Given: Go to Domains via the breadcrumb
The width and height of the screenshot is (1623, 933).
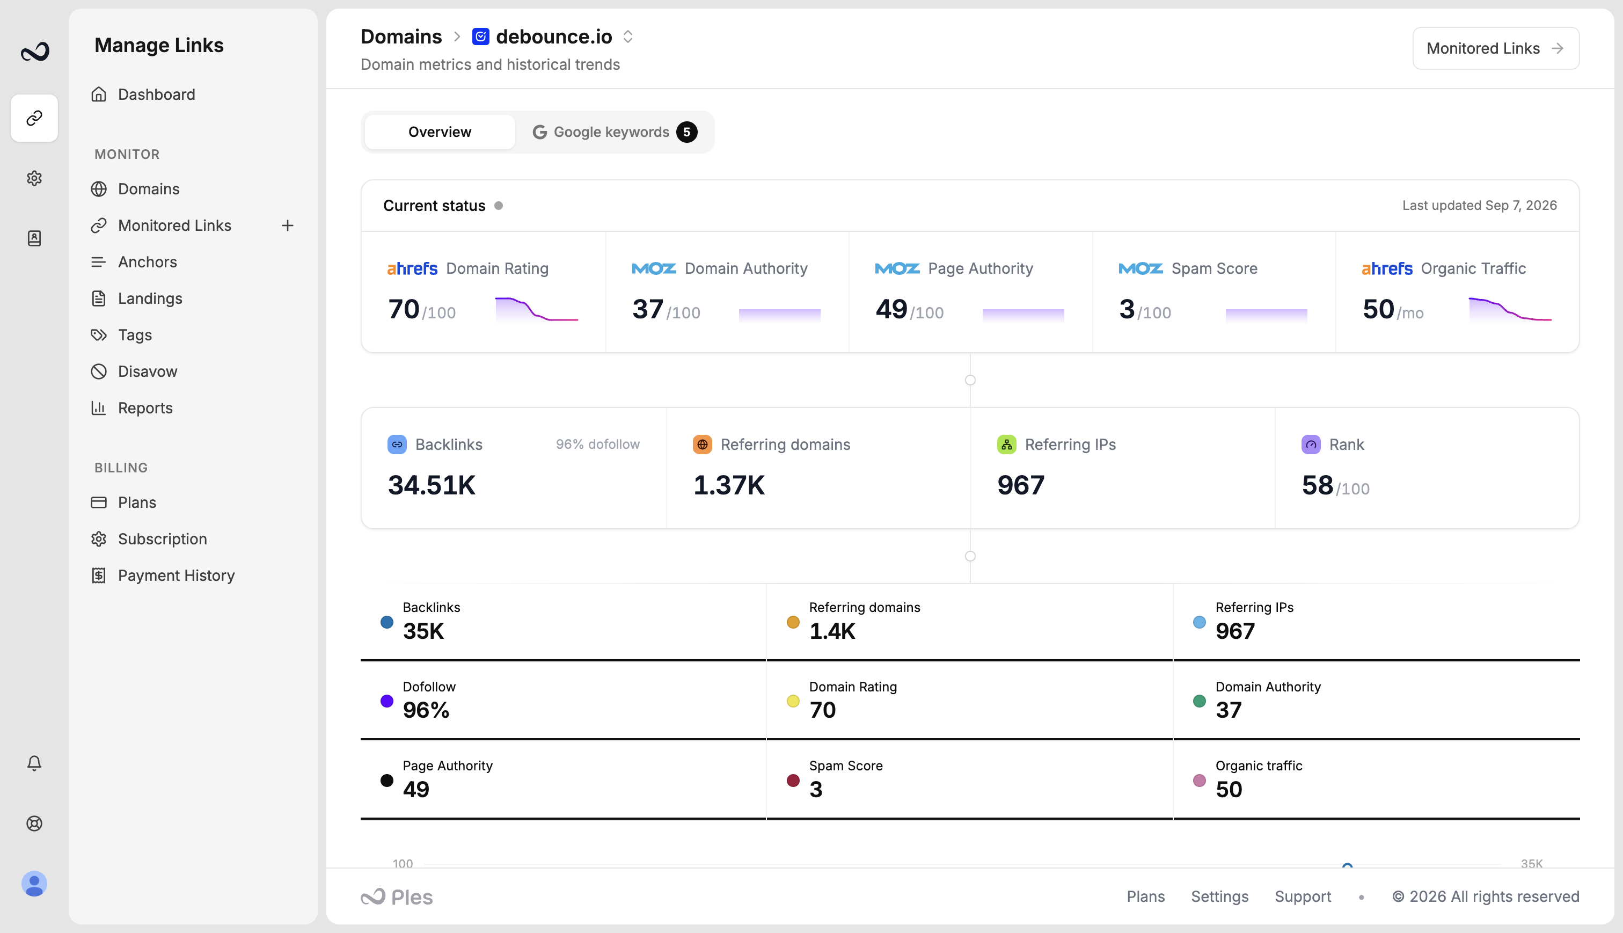Looking at the screenshot, I should click(401, 37).
